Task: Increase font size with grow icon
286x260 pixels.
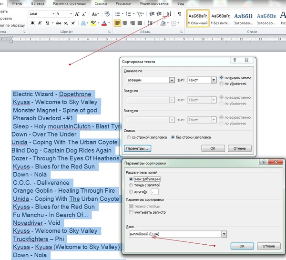Action: click(x=77, y=14)
